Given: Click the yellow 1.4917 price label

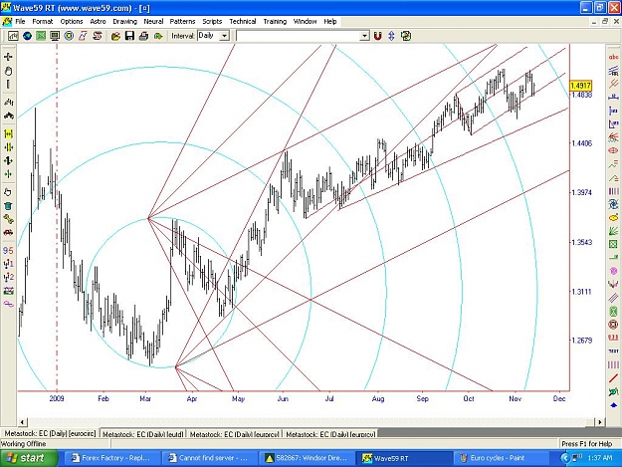Looking at the screenshot, I should pos(581,86).
